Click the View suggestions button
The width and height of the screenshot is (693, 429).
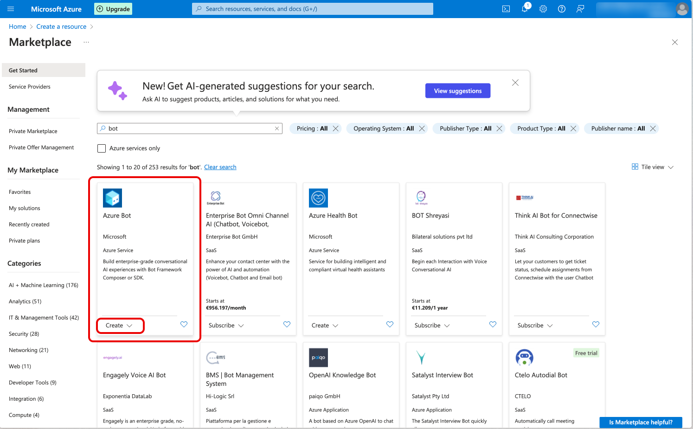click(x=458, y=91)
